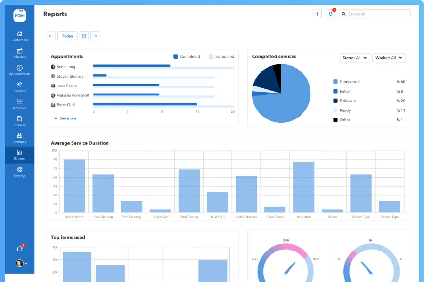The width and height of the screenshot is (424, 282).
Task: Open Invoices in the sidebar
Action: (19, 121)
